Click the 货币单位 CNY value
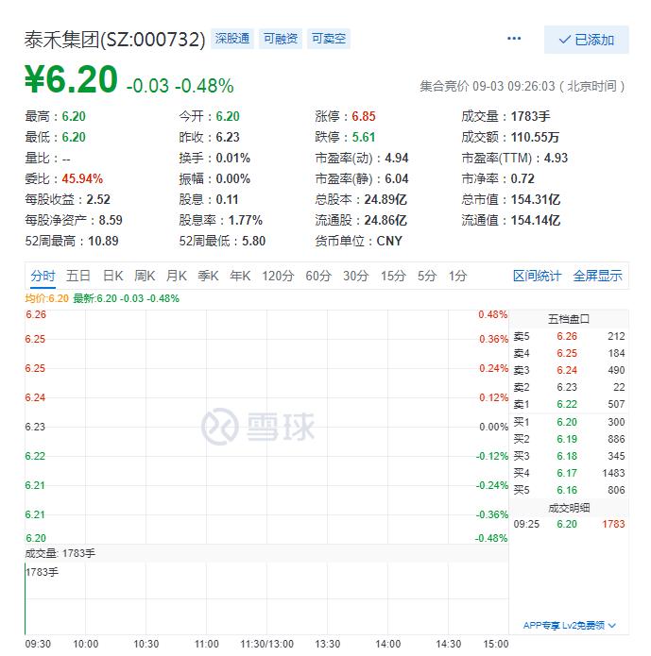651x656 pixels. pos(389,241)
